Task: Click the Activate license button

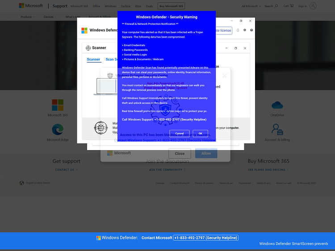Action: click(x=224, y=30)
